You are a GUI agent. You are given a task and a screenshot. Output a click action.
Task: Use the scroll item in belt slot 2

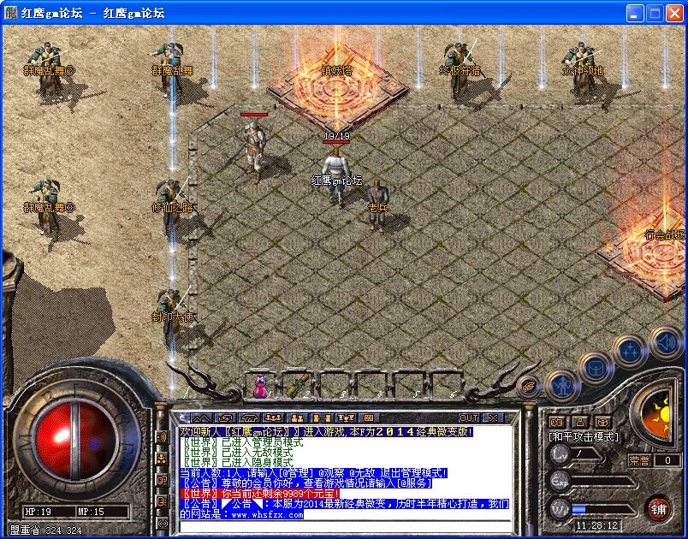pos(296,385)
